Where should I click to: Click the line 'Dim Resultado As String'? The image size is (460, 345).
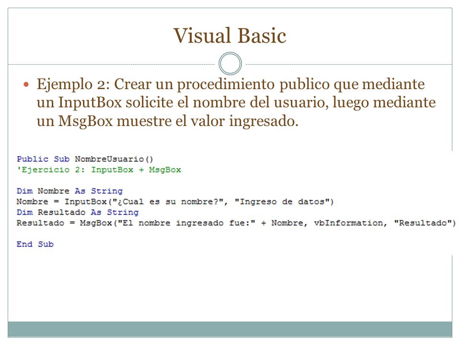pos(78,212)
